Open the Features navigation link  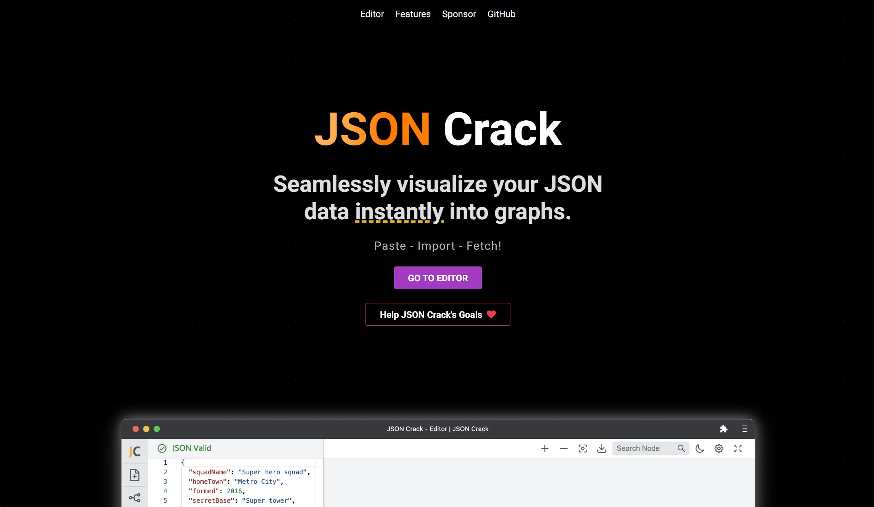coord(413,14)
